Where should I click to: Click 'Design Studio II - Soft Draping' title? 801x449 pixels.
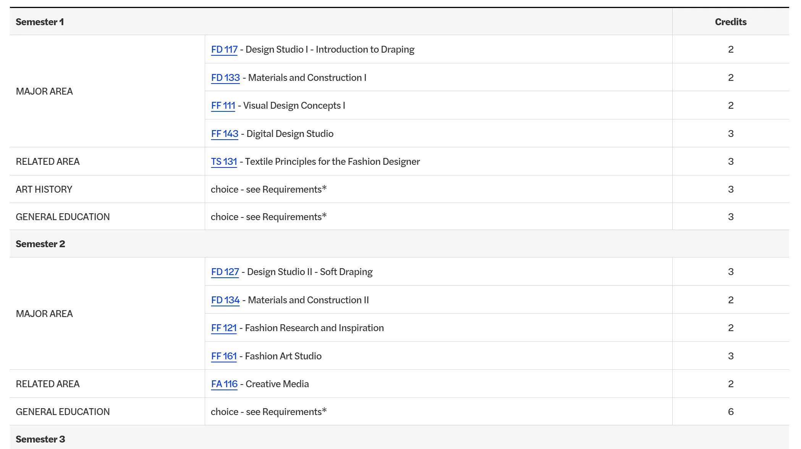[x=310, y=272]
